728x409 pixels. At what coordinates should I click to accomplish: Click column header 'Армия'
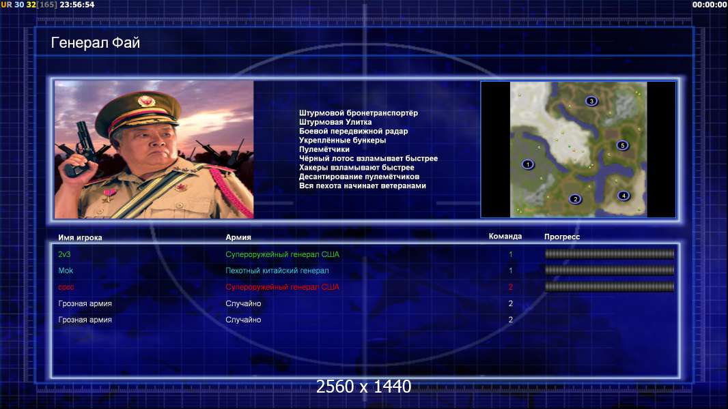[x=238, y=237]
